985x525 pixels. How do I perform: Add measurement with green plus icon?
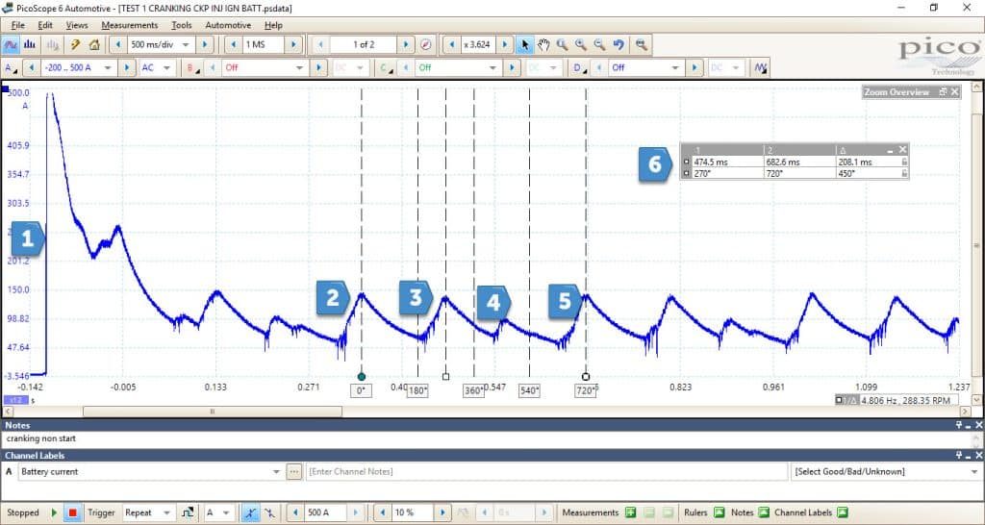(630, 512)
